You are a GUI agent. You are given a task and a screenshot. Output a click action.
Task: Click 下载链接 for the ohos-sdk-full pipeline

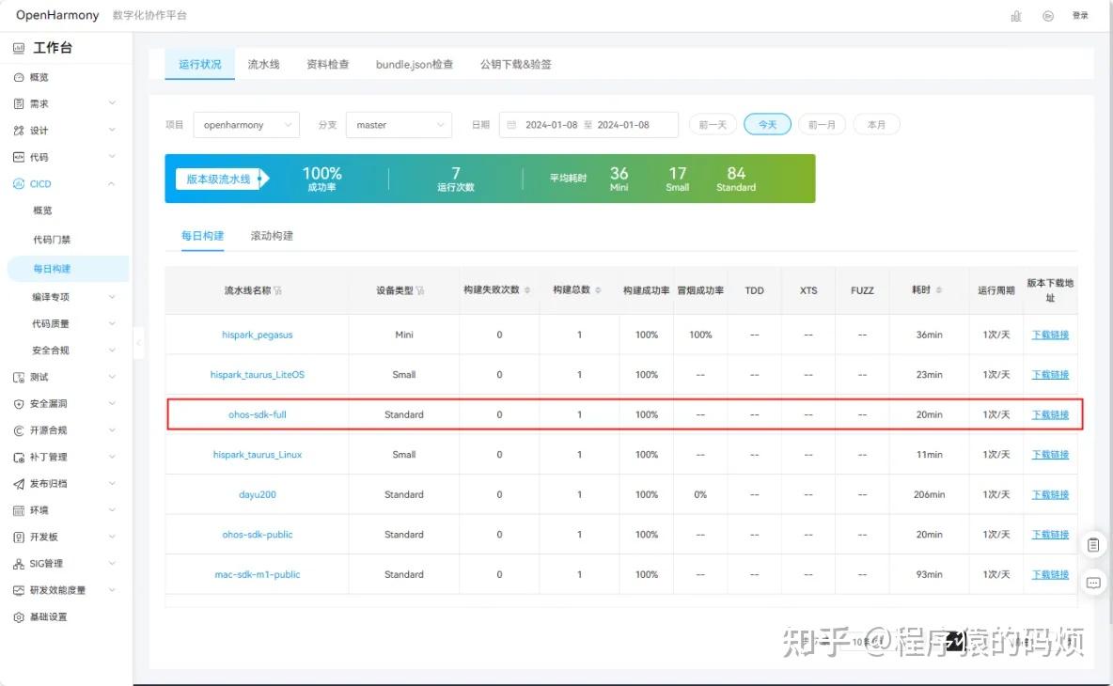tap(1049, 413)
